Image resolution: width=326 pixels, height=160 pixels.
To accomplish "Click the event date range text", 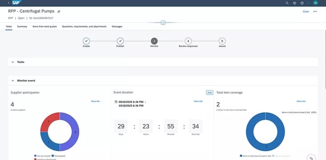I will point(132,104).
